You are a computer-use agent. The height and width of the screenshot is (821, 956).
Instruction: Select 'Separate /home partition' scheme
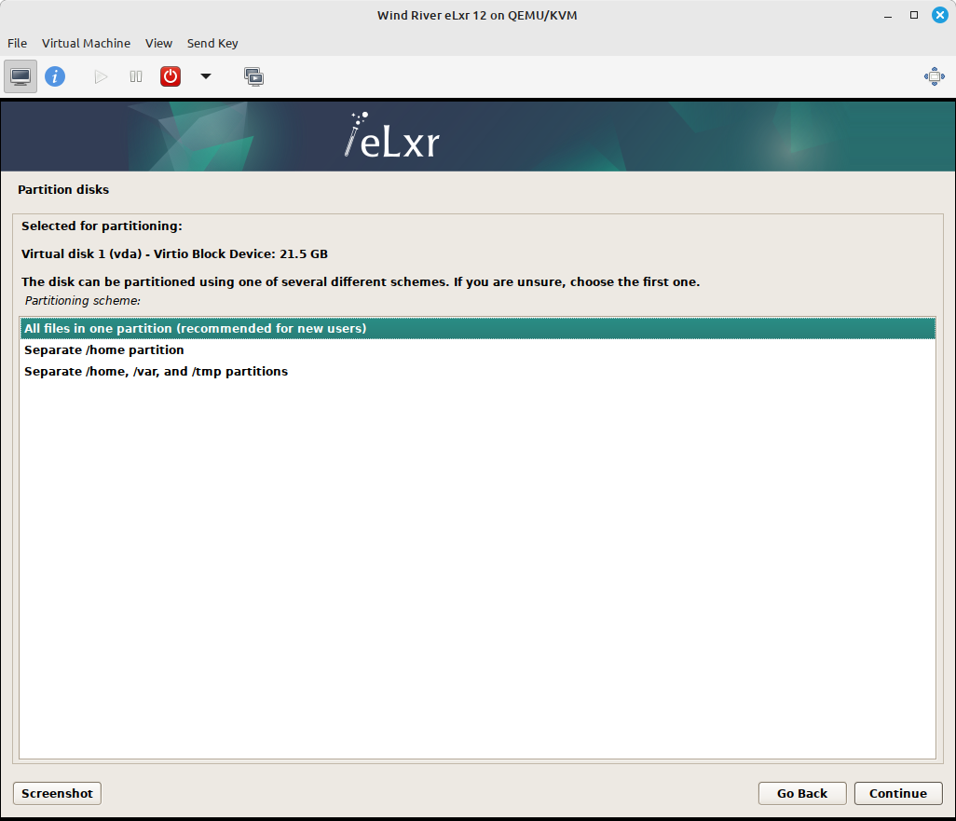pos(104,349)
